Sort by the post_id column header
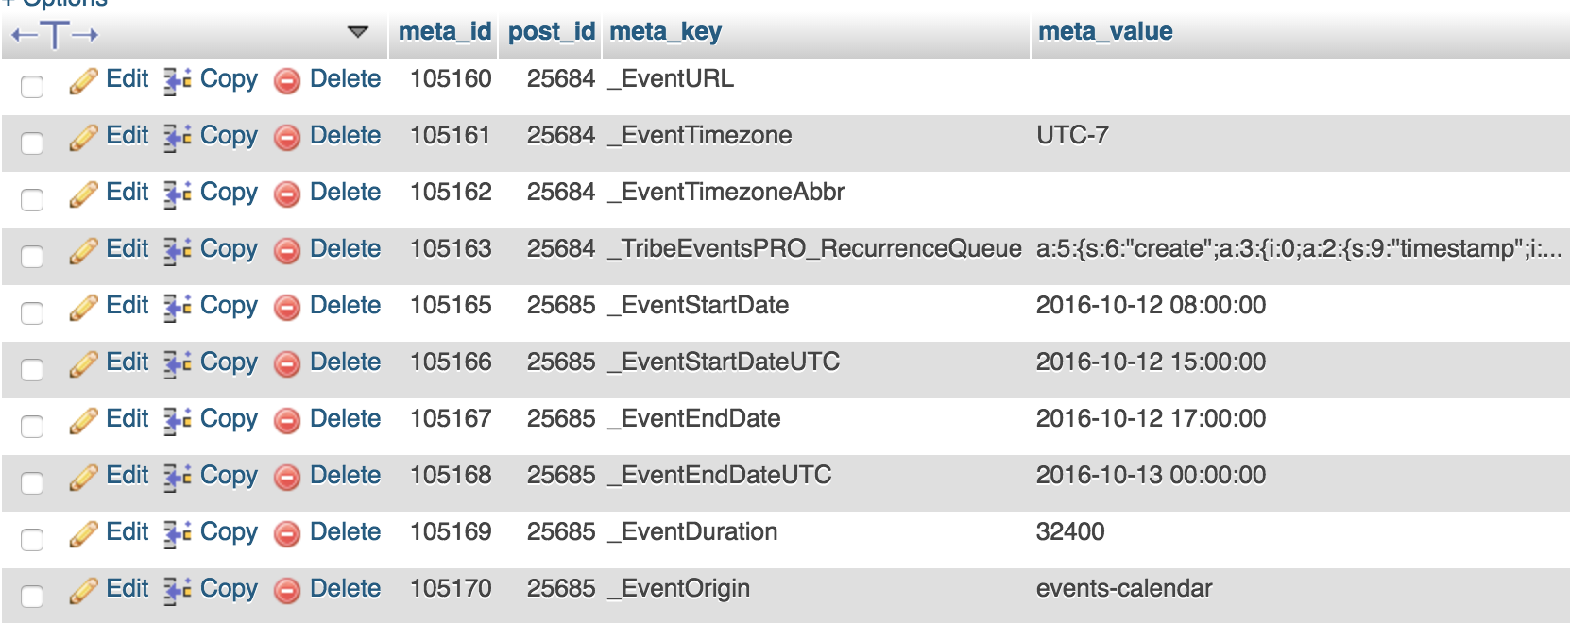 click(x=551, y=31)
